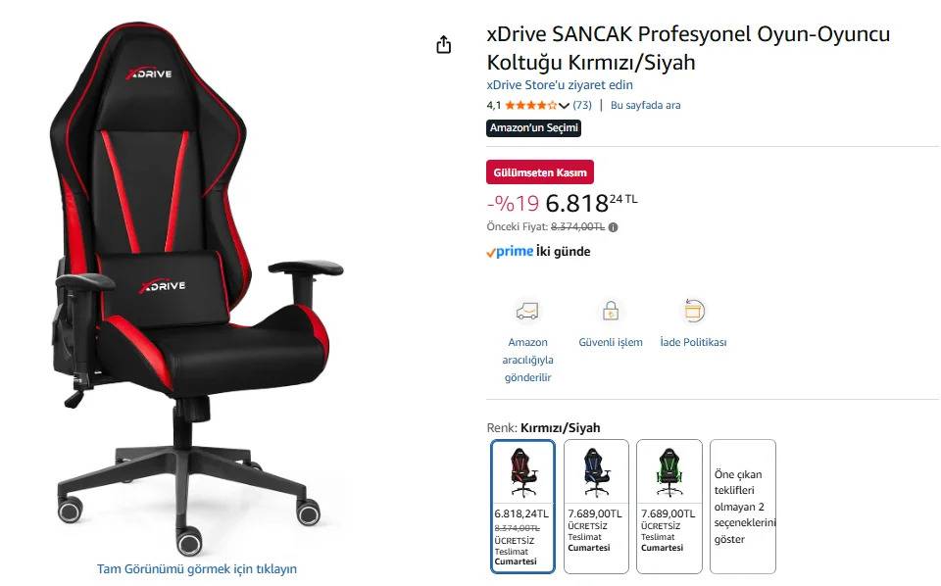Open the 73 reviews link
The image size is (941, 586).
(582, 106)
